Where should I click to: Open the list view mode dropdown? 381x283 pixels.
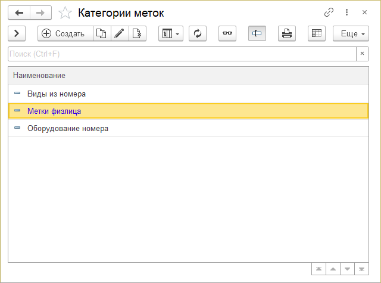point(170,34)
